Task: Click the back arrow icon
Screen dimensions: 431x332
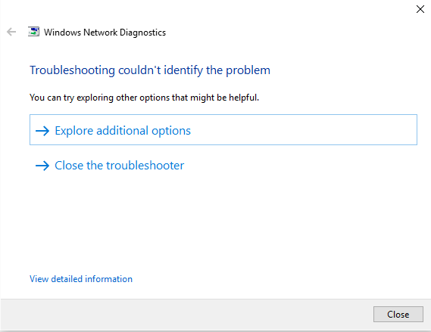Action: click(11, 32)
